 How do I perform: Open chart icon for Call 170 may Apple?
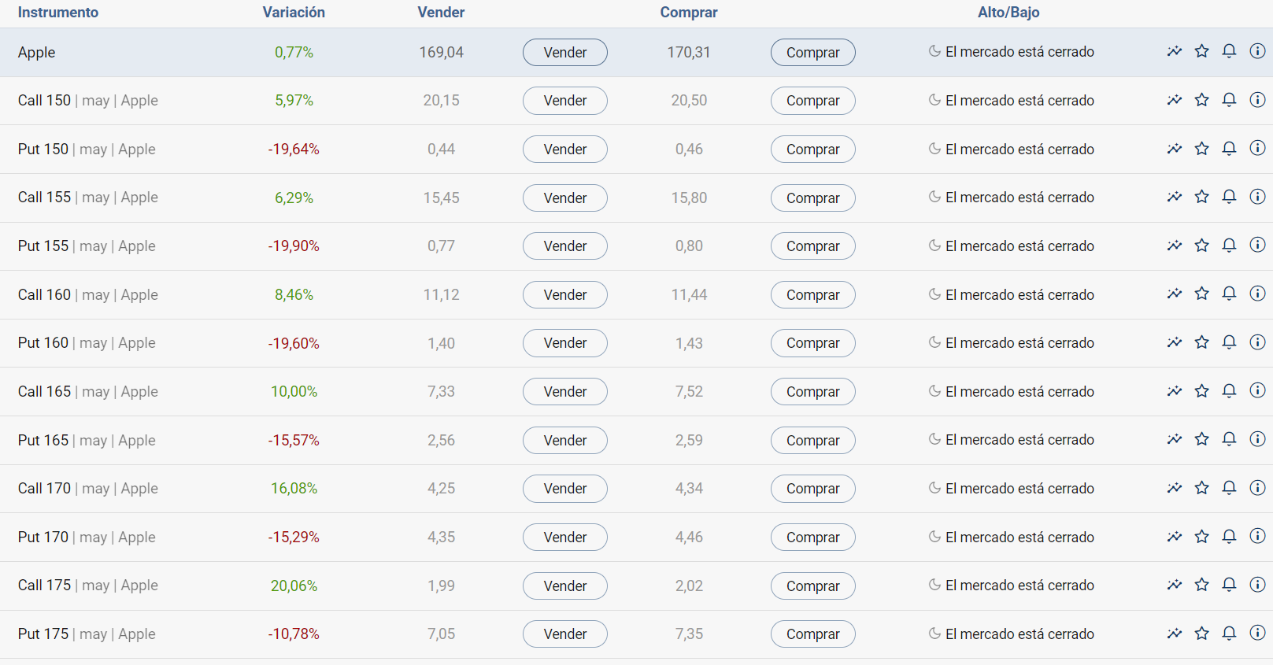tap(1175, 489)
